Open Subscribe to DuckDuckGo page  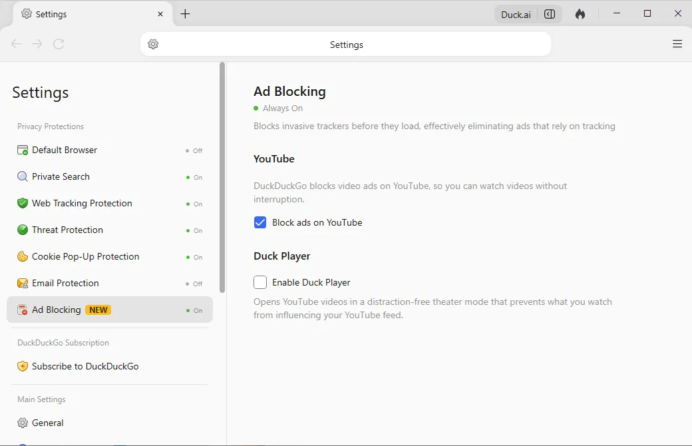(109, 366)
